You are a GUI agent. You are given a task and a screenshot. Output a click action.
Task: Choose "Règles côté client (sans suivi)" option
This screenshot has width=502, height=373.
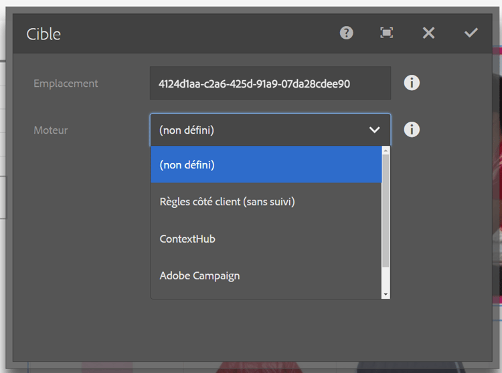[266, 202]
